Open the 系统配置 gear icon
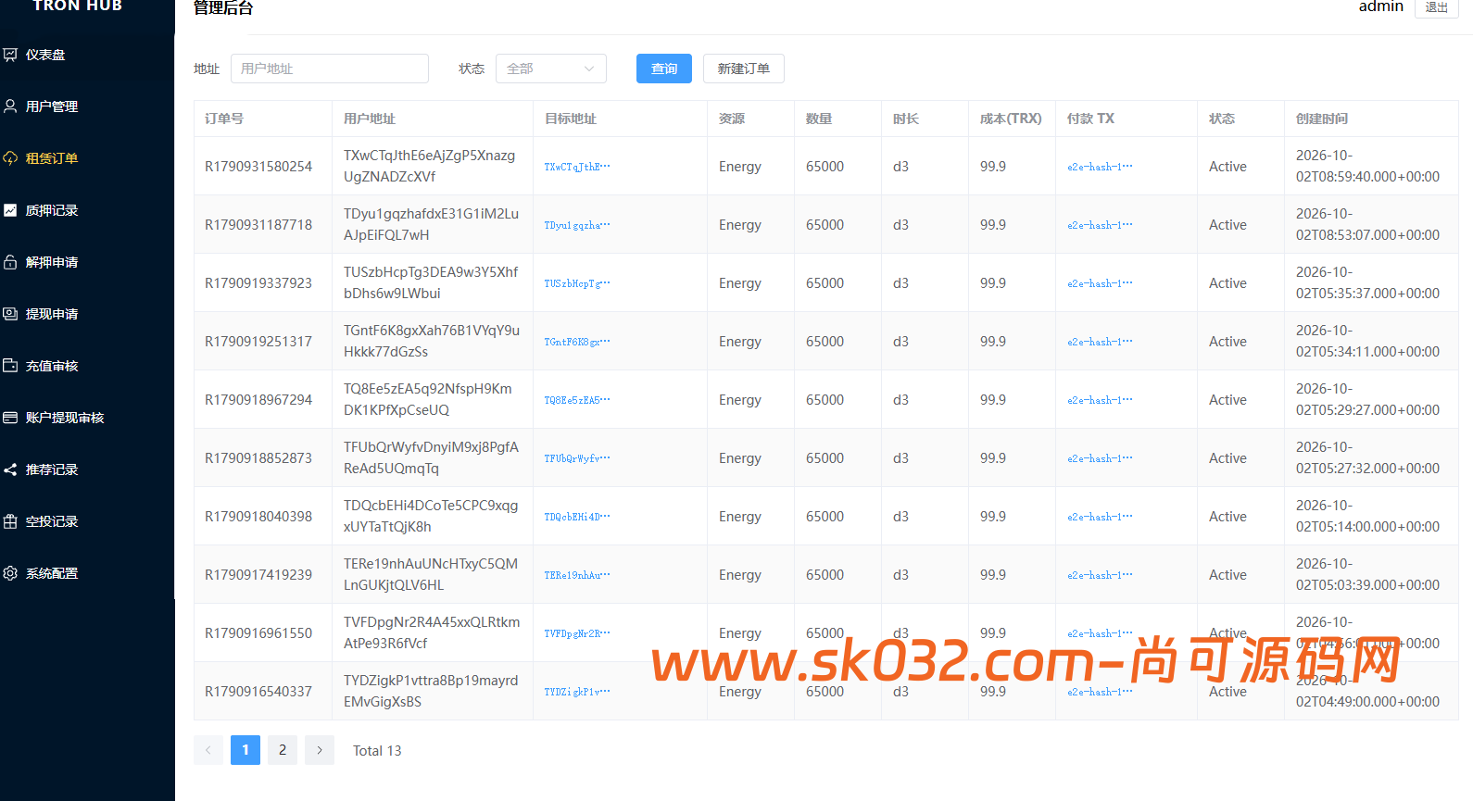 [10, 573]
